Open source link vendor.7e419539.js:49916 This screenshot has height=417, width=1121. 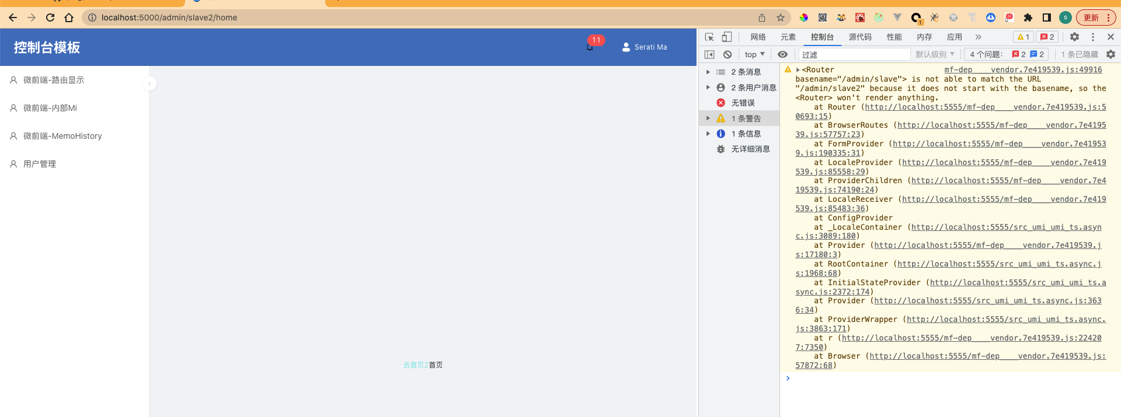point(1023,69)
